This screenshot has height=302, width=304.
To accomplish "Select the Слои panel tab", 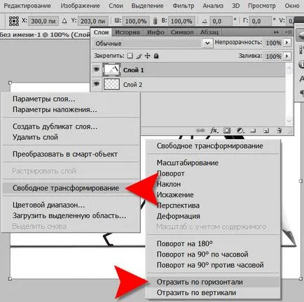I will 101,32.
